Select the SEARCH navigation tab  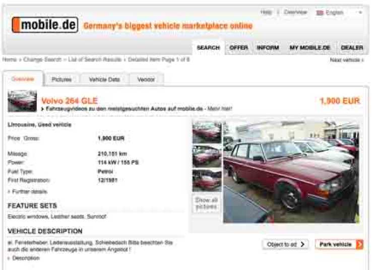208,47
